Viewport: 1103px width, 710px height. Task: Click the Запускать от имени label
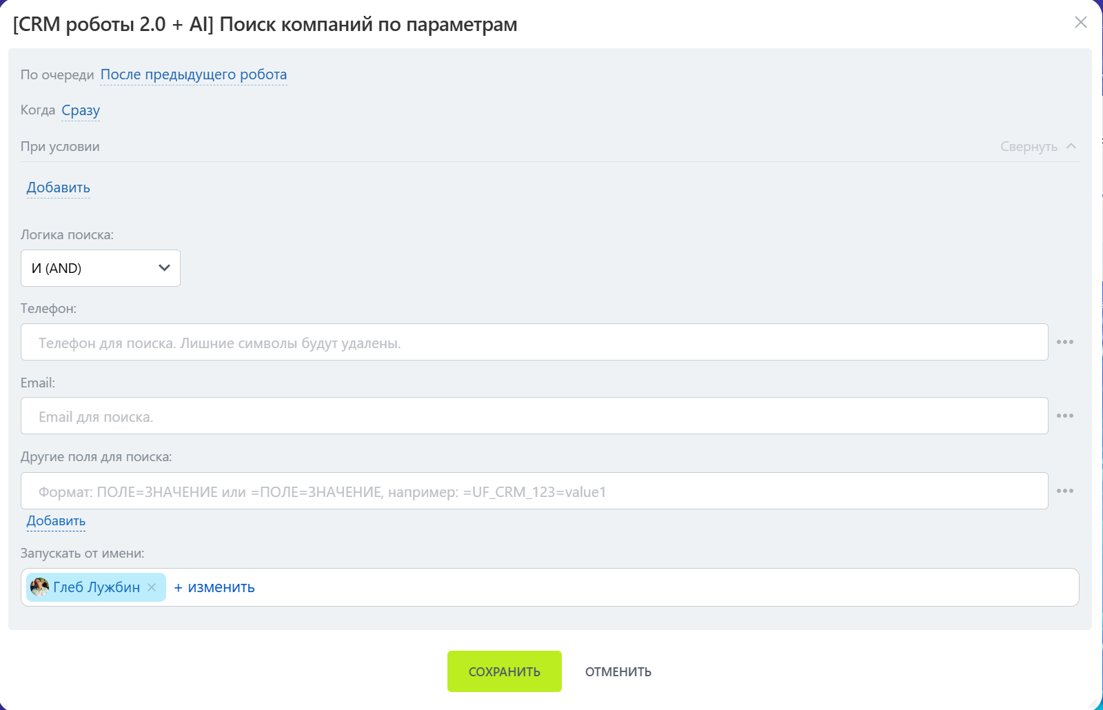coord(83,553)
